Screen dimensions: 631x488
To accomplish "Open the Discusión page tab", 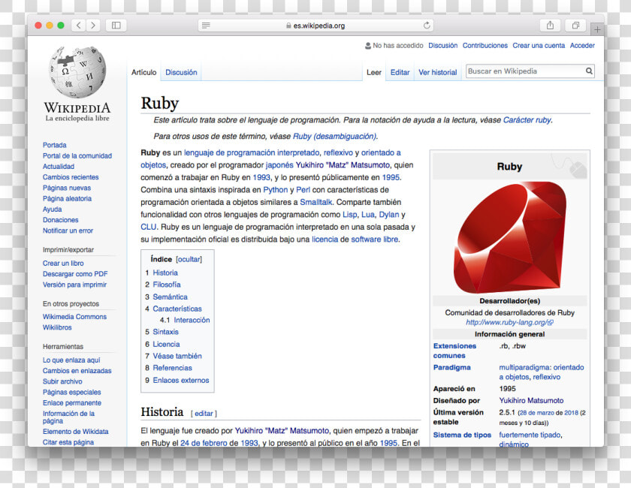I will [181, 72].
